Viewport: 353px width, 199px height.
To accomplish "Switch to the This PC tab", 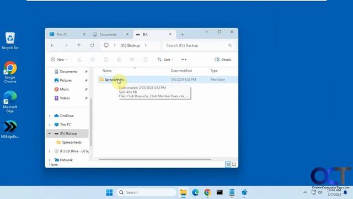I will coord(62,34).
